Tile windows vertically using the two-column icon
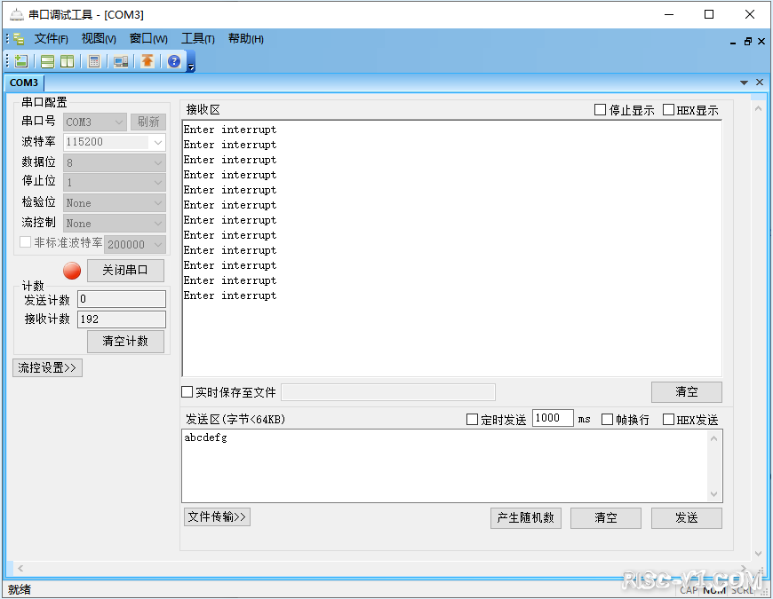The width and height of the screenshot is (773, 599). tap(67, 61)
